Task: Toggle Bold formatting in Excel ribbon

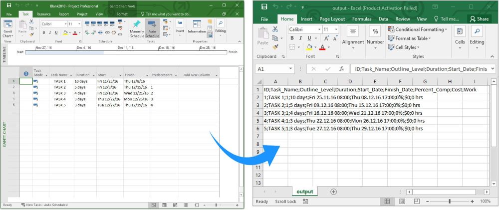Action: tap(292, 38)
